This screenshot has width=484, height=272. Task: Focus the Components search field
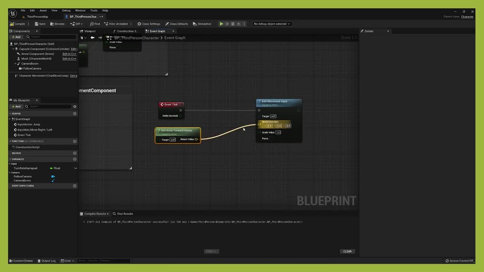tap(51, 37)
